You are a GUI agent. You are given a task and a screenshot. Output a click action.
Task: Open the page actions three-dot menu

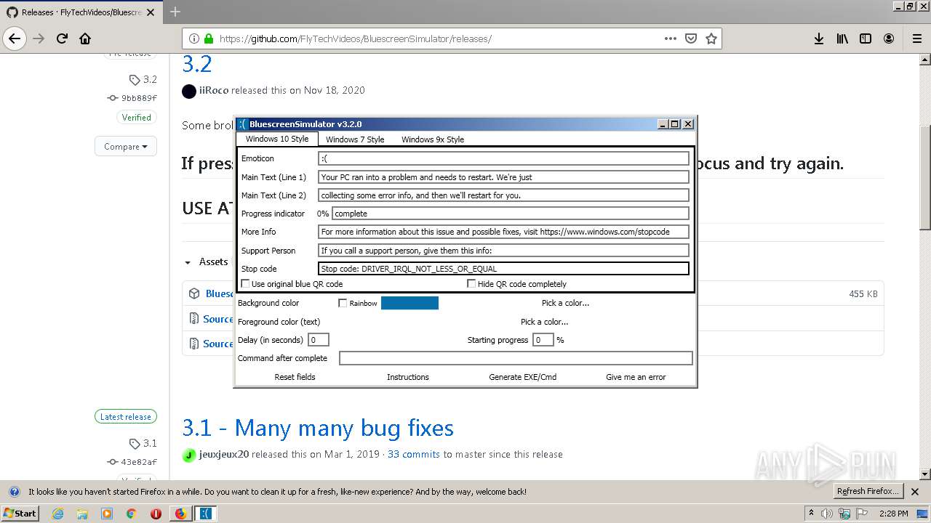[671, 38]
